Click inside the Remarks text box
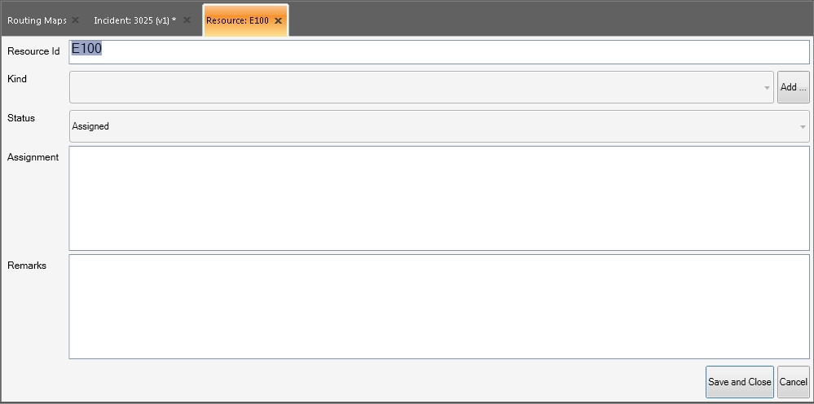The image size is (814, 404). (439, 306)
